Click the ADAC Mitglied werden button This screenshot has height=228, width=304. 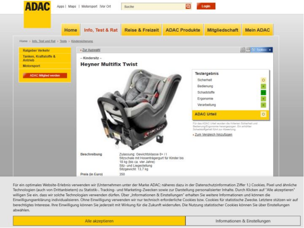pyautogui.click(x=45, y=75)
